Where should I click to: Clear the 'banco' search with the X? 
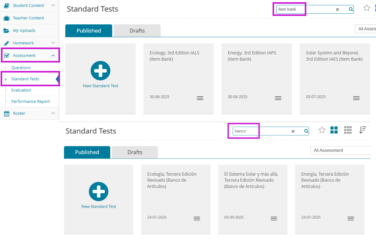pos(293,131)
